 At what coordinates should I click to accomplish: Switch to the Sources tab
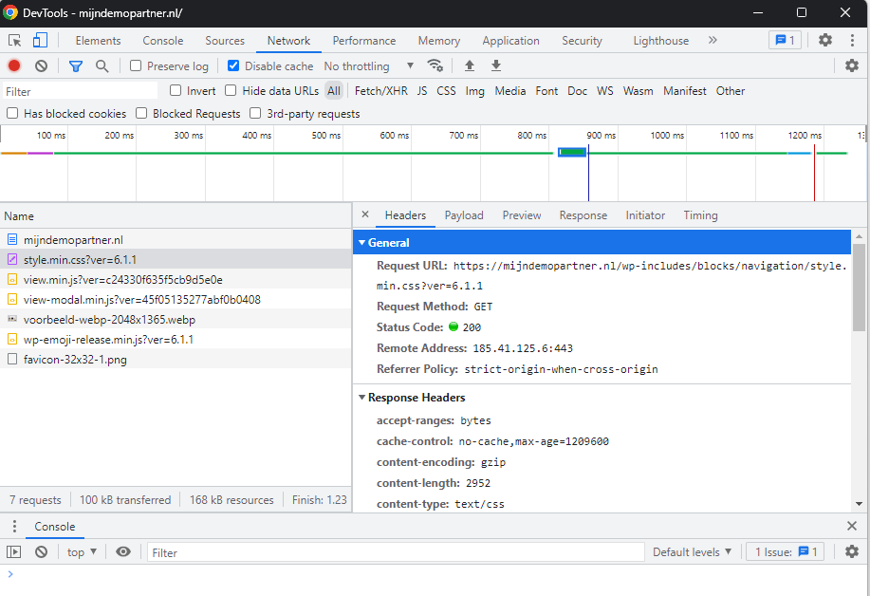225,41
